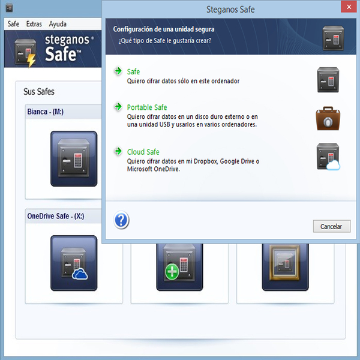Open the Bianca (M:) safe icon
Image resolution: width=360 pixels, height=360 pixels.
pos(74,158)
